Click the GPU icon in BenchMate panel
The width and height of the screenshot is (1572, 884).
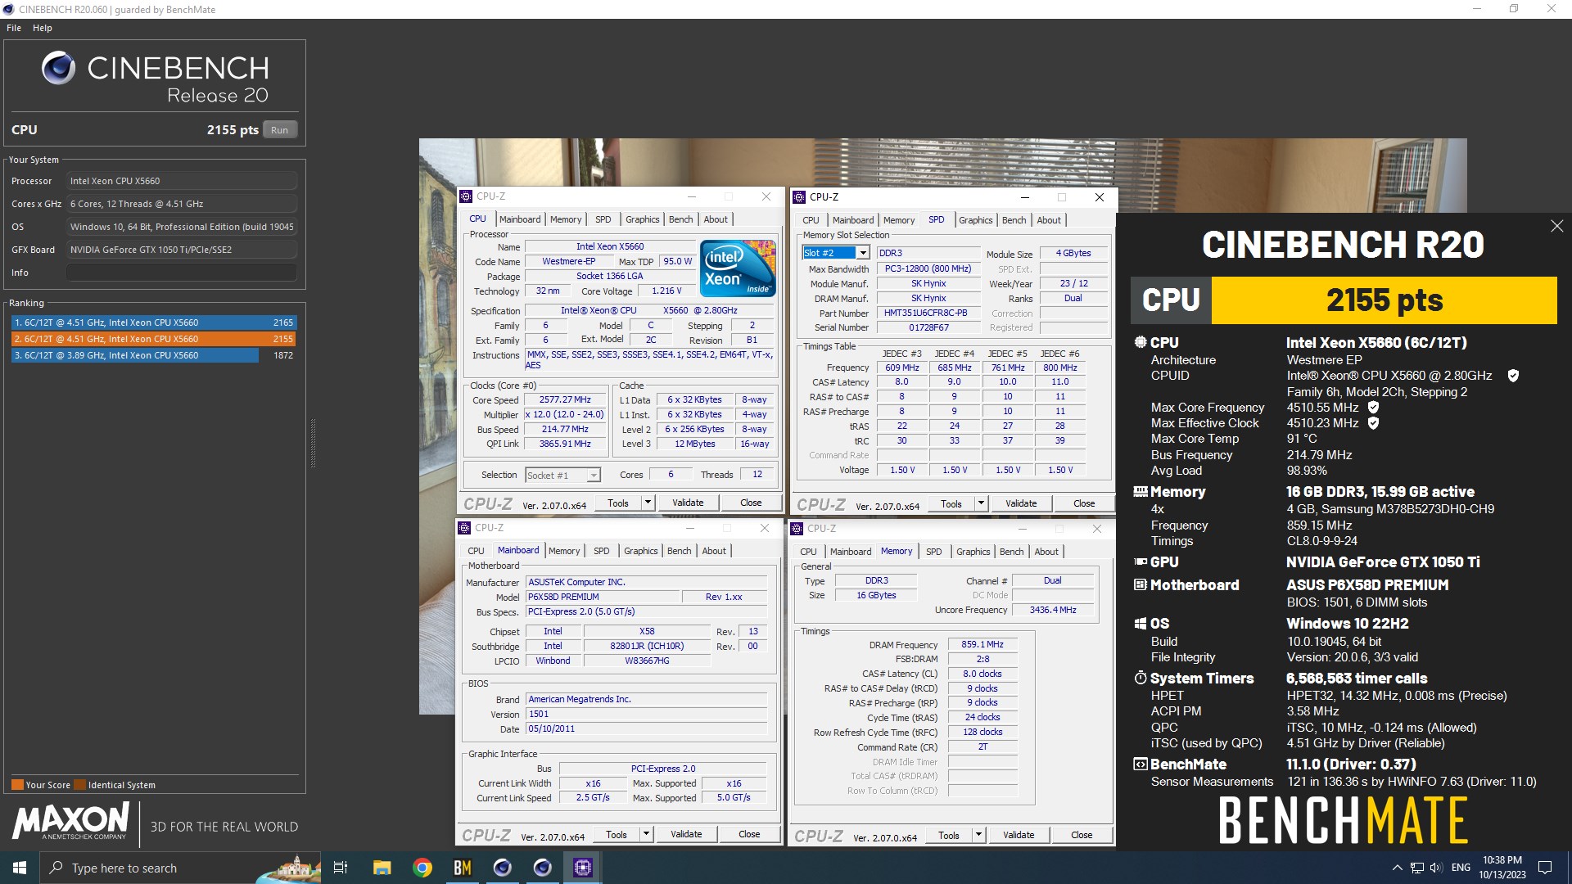click(1140, 562)
